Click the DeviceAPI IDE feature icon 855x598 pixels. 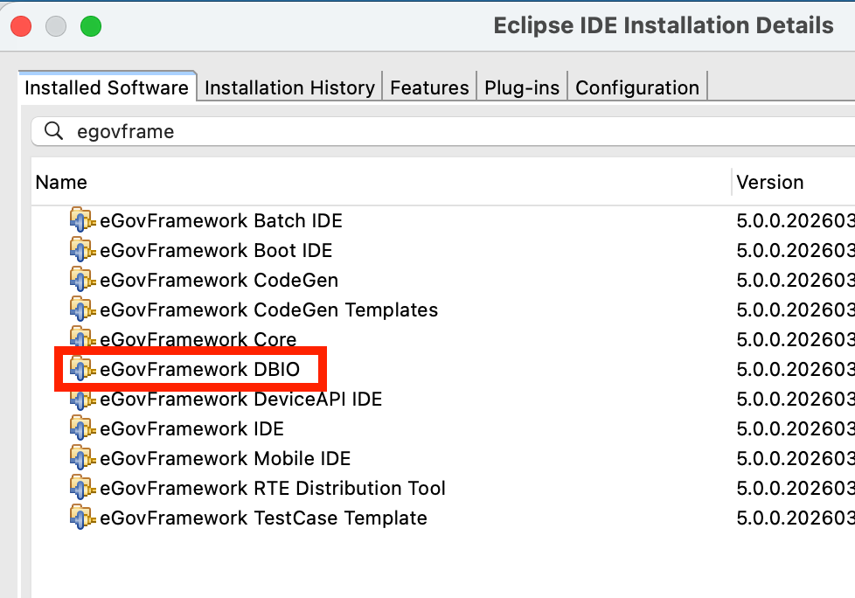coord(82,400)
